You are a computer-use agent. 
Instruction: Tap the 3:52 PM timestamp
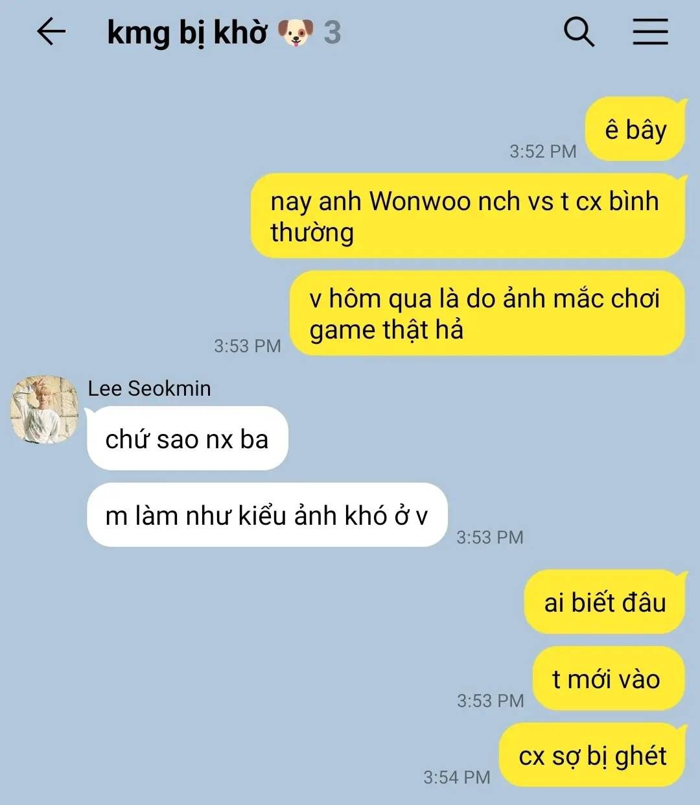(x=542, y=151)
